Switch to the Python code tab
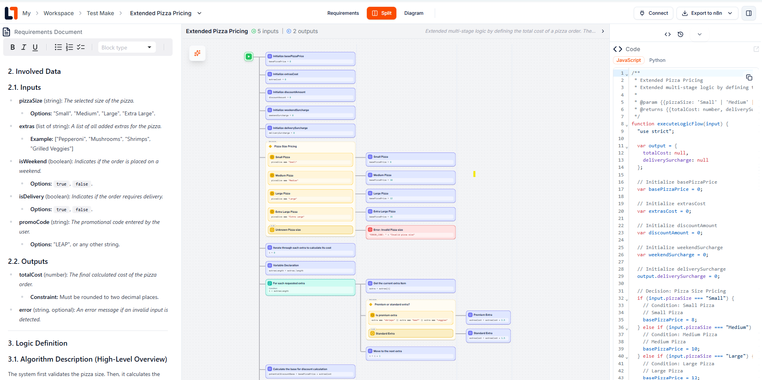Image resolution: width=762 pixels, height=380 pixels. click(x=657, y=60)
